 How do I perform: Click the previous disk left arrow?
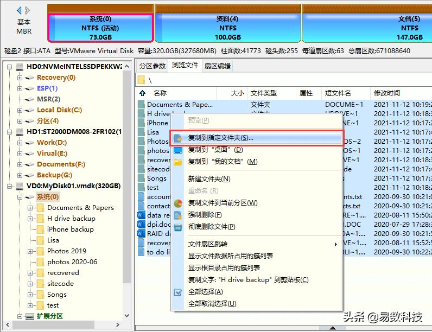point(19,10)
